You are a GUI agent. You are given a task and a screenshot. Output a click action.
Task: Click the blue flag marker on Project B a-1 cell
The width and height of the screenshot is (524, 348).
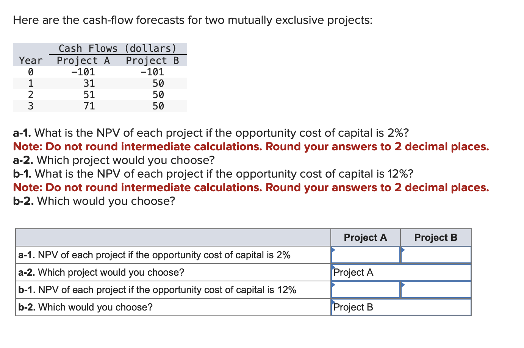coord(403,250)
